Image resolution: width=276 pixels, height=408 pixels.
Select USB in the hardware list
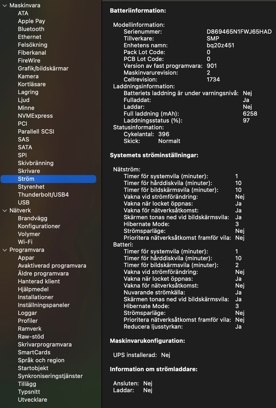coord(24,202)
